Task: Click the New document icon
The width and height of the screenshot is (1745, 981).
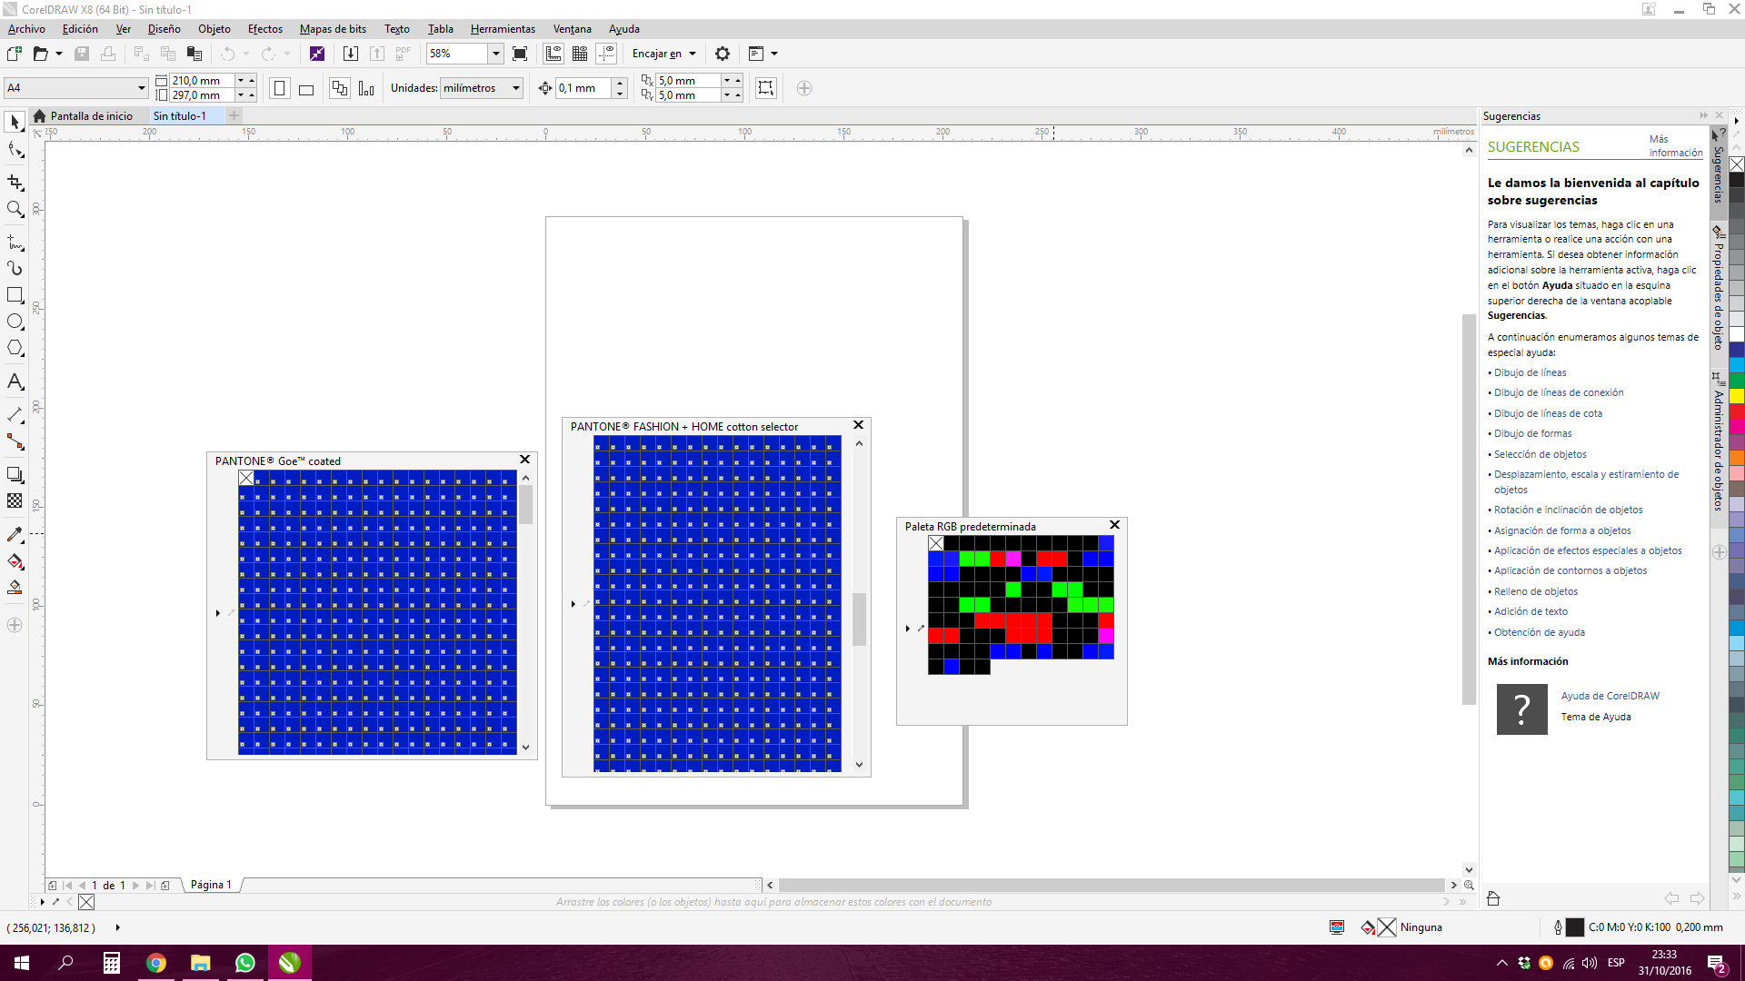Action: tap(15, 54)
